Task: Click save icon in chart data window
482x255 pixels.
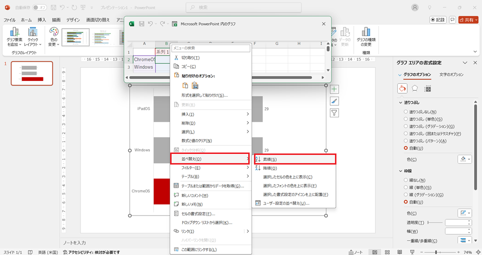Action: click(142, 24)
